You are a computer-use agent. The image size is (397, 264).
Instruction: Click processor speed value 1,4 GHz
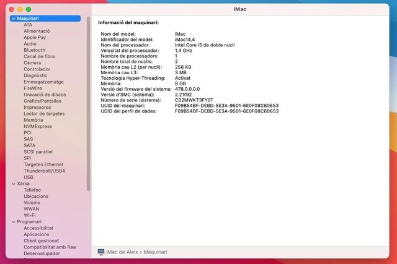tap(184, 51)
